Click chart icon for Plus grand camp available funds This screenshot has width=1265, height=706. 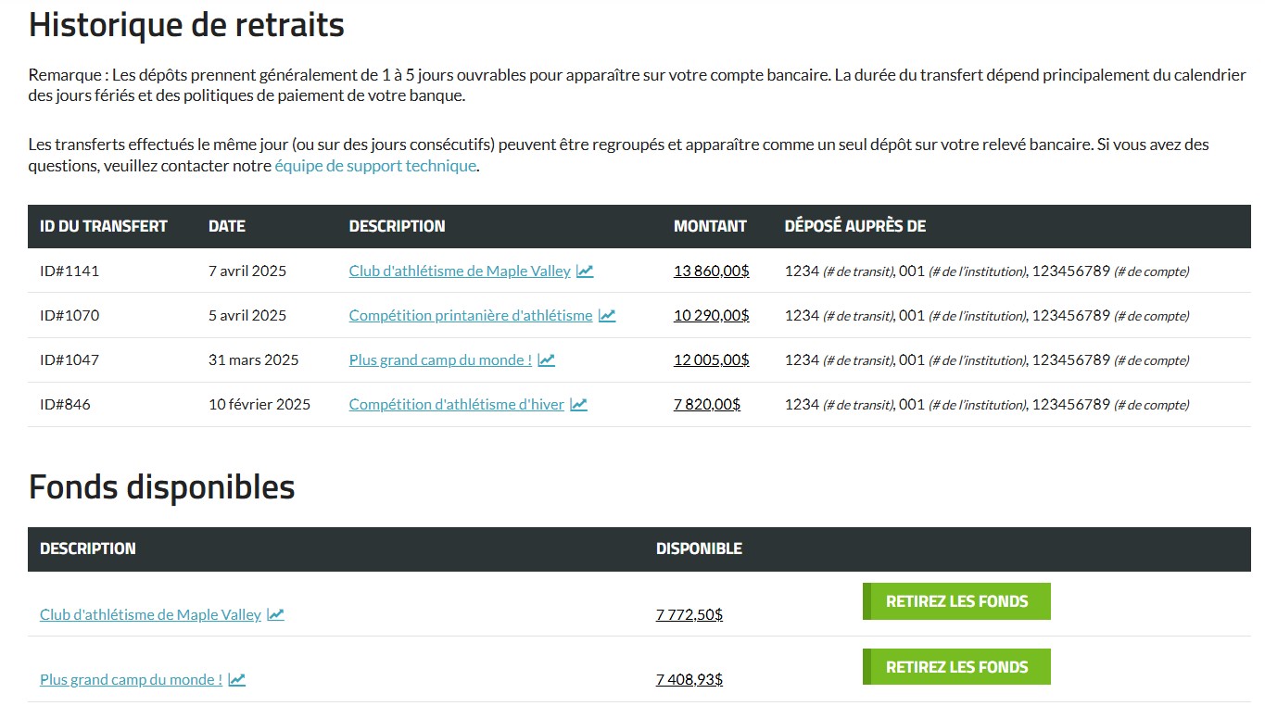pos(237,679)
